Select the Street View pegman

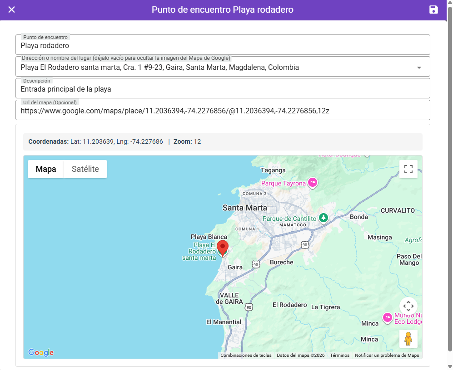[x=408, y=339]
